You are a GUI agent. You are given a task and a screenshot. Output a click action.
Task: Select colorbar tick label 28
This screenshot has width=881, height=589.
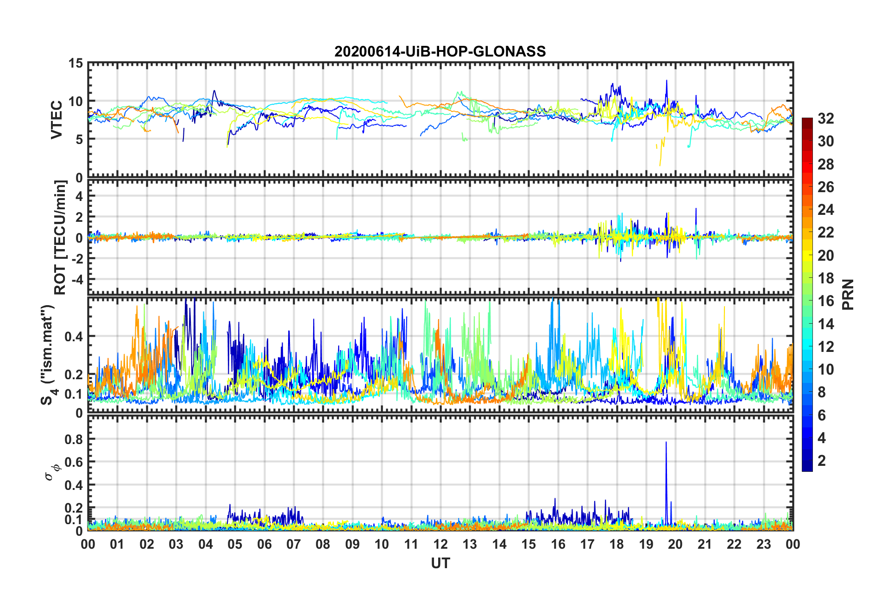click(x=826, y=164)
